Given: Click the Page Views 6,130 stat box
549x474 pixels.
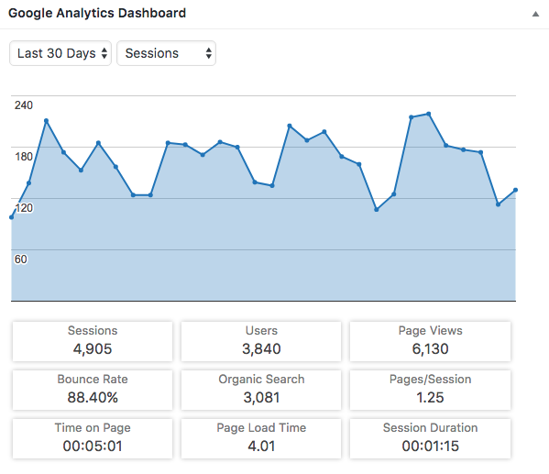Looking at the screenshot, I should [430, 341].
